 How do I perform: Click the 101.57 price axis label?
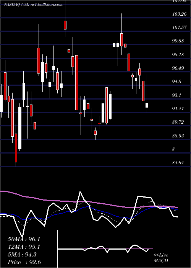point(179,27)
